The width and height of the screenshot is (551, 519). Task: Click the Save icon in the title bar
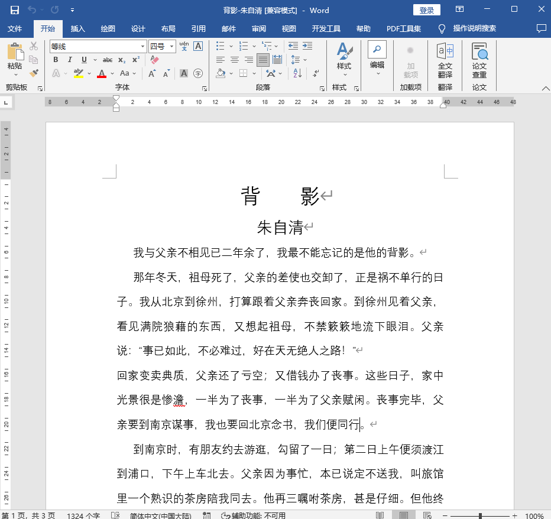(x=14, y=10)
